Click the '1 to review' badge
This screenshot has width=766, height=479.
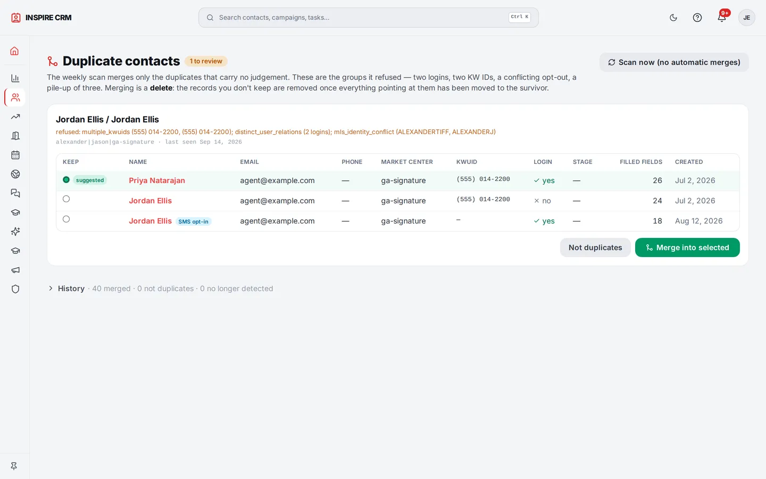point(206,61)
